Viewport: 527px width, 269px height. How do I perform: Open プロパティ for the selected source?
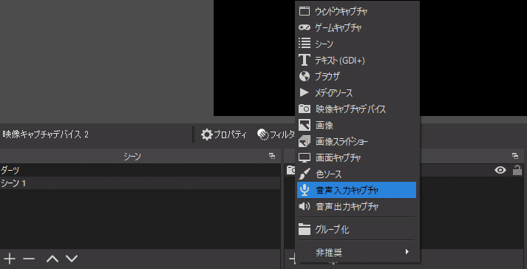click(x=223, y=134)
